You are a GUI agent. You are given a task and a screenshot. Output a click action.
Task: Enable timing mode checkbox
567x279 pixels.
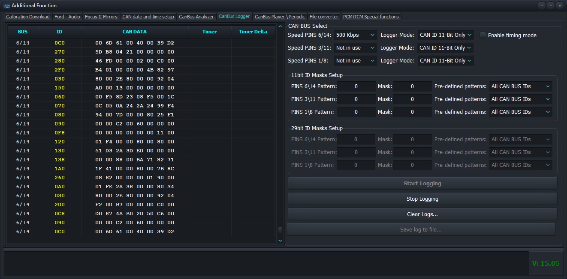pos(483,35)
